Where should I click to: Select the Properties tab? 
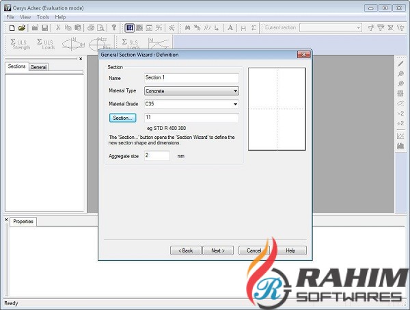(23, 222)
